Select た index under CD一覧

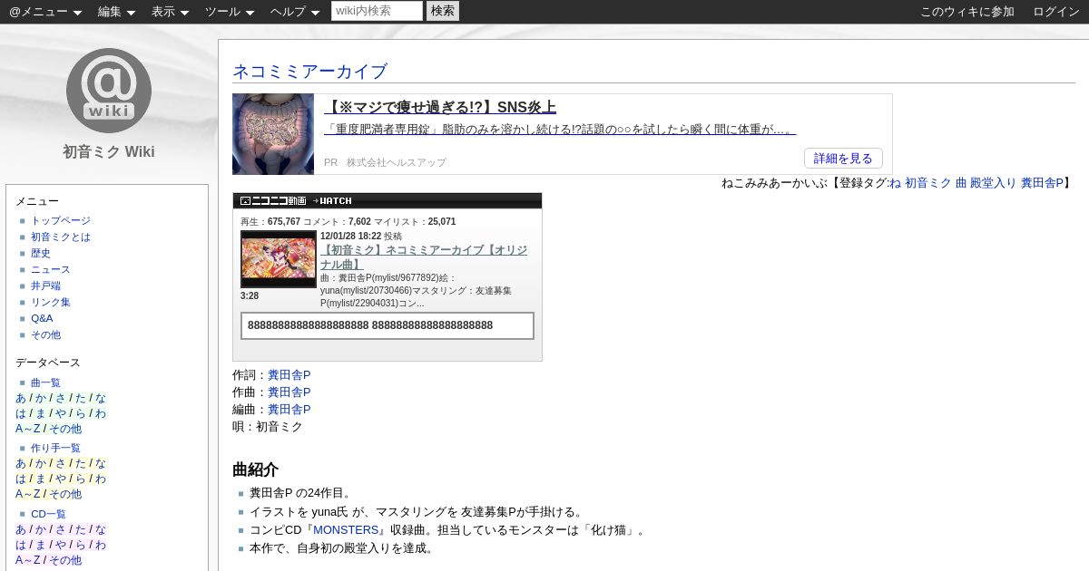[81, 530]
